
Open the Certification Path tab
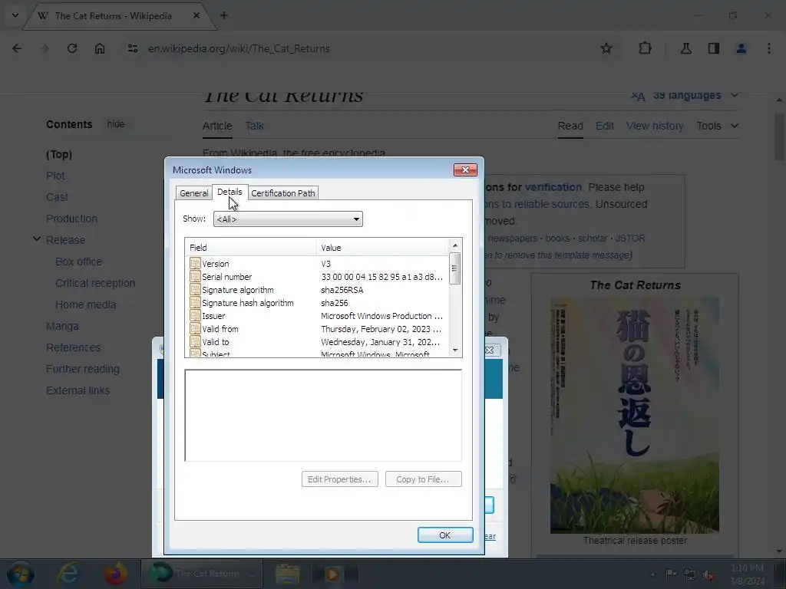click(x=283, y=193)
